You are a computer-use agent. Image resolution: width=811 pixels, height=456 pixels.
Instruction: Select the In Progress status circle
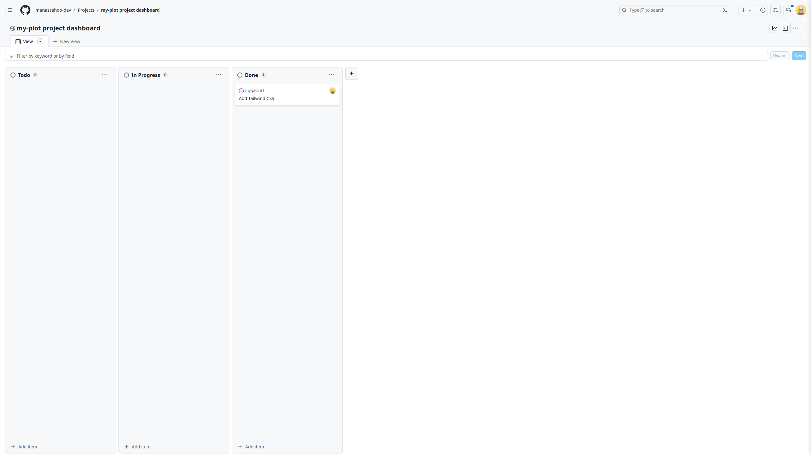(x=126, y=75)
